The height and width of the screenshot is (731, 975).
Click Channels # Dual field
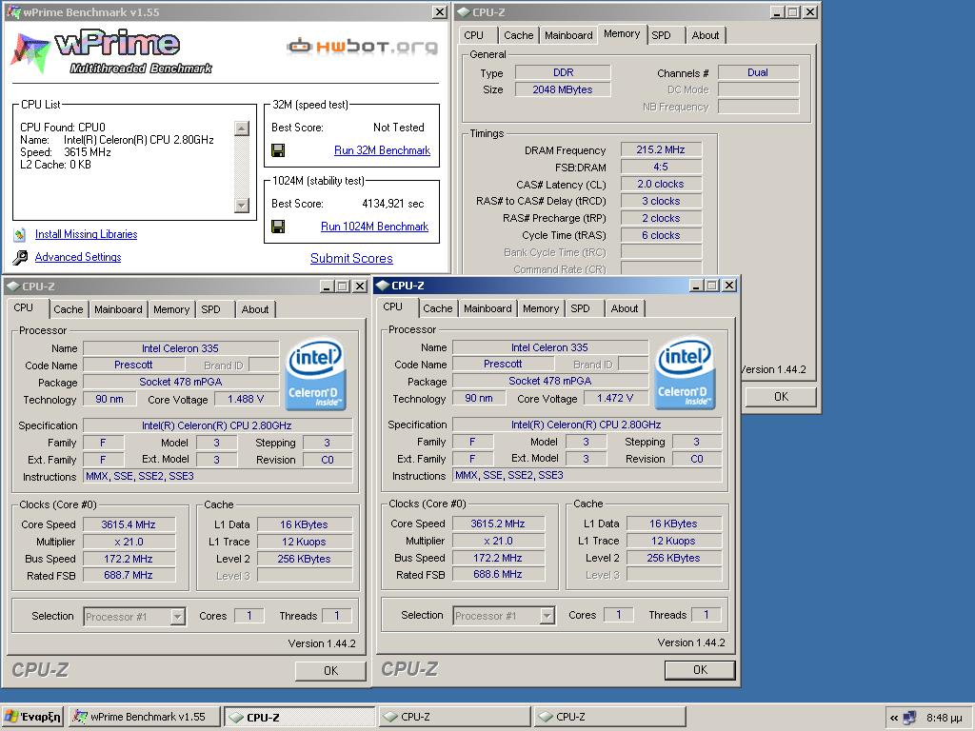(x=758, y=72)
